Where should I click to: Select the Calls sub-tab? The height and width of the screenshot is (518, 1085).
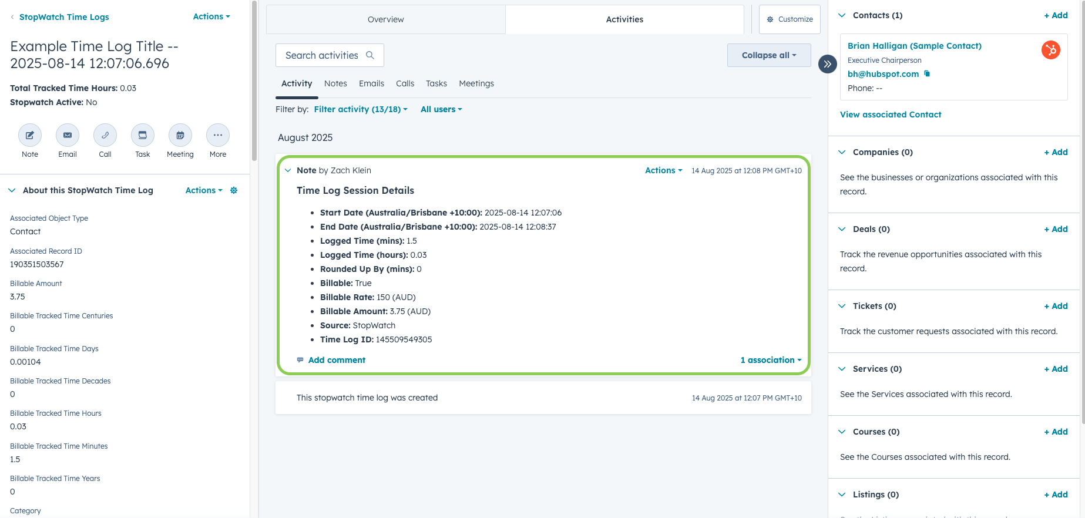tap(405, 83)
